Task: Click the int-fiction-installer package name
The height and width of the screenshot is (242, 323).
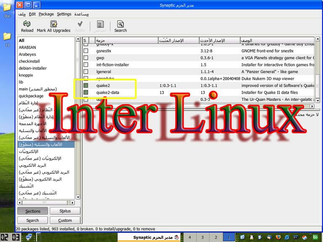Action: coord(112,65)
